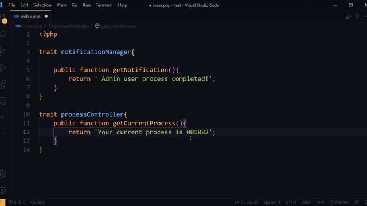The width and height of the screenshot is (367, 206).
Task: Open the Go menu
Action: (74, 5)
